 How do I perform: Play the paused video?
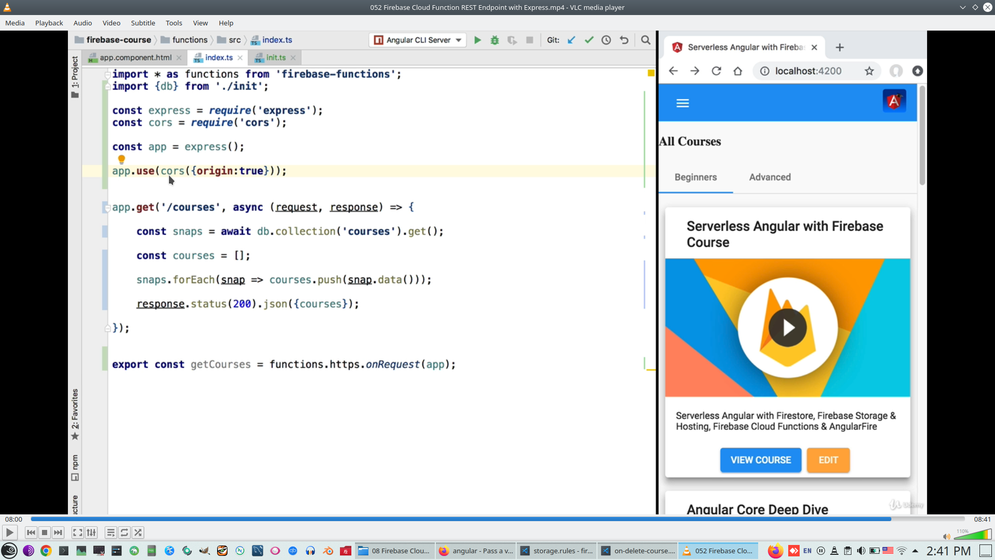click(9, 533)
